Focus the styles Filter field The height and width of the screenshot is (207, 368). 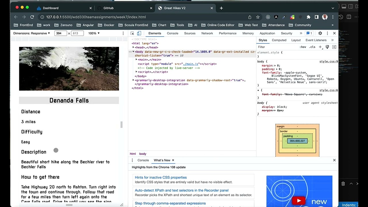tap(277, 47)
